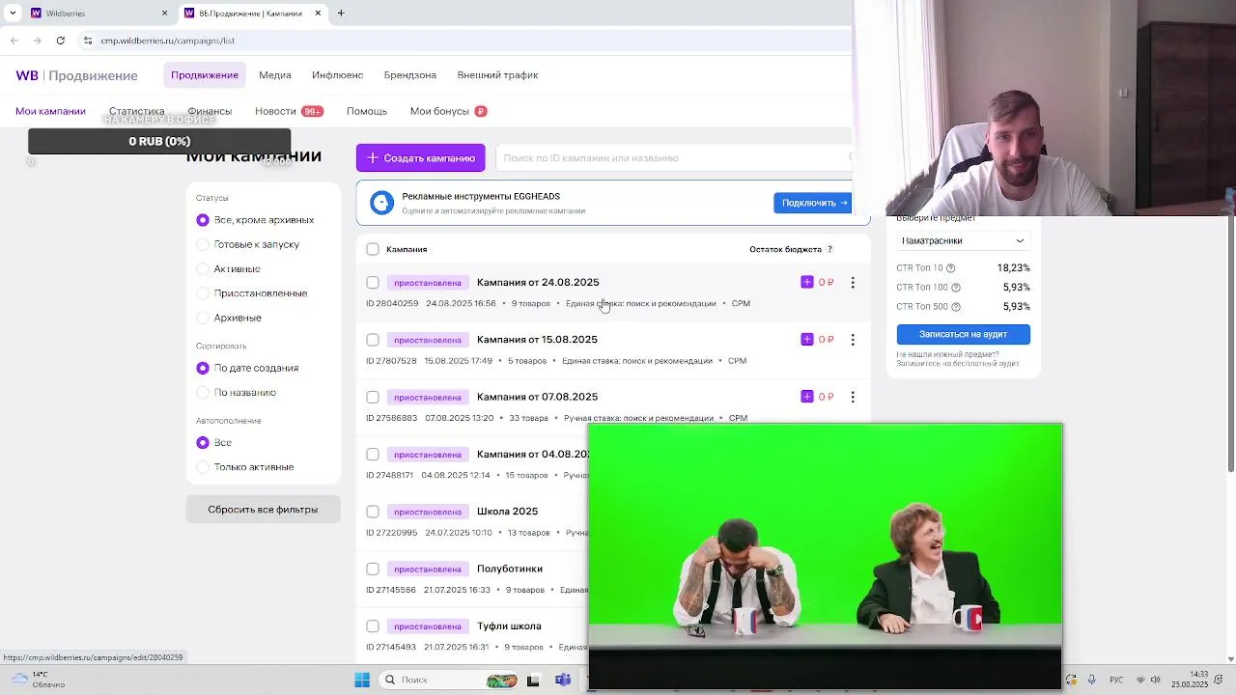Tick checkbox for Кампания от 04.08 row
This screenshot has height=695, width=1236.
tap(373, 455)
